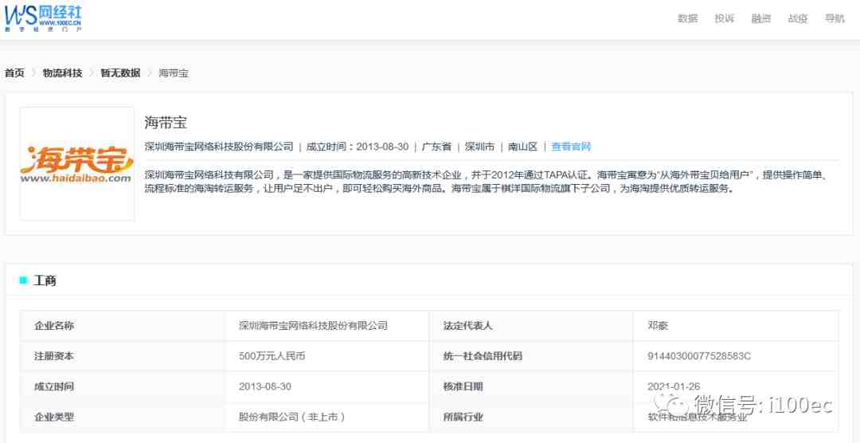Click the 所属行业 label cell
The image size is (860, 443).
coord(531,417)
